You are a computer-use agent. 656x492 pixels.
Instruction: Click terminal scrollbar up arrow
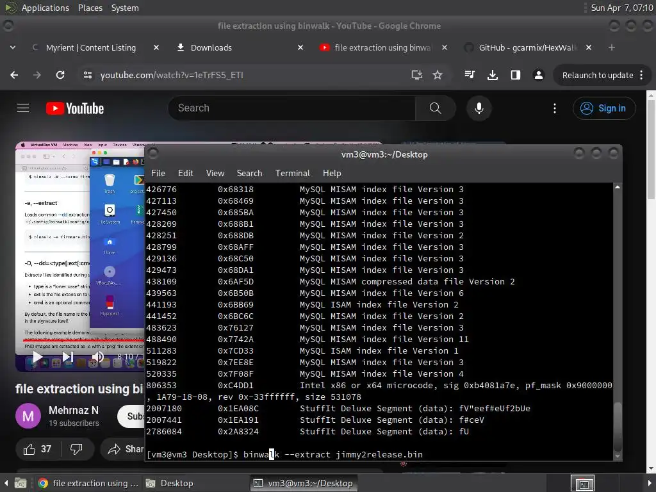click(618, 187)
